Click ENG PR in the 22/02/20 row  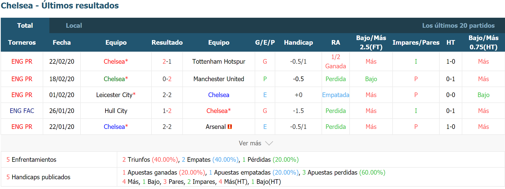pos(22,62)
